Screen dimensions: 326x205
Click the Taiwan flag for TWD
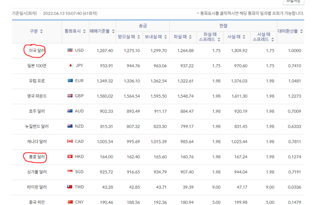70,187
